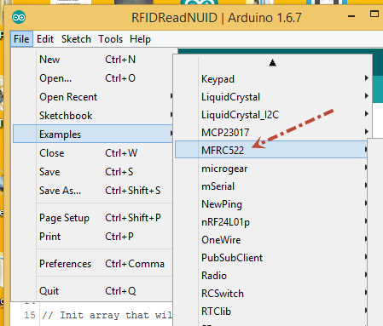The image size is (383, 326).
Task: Choose Print from the File menu
Action: (x=93, y=237)
